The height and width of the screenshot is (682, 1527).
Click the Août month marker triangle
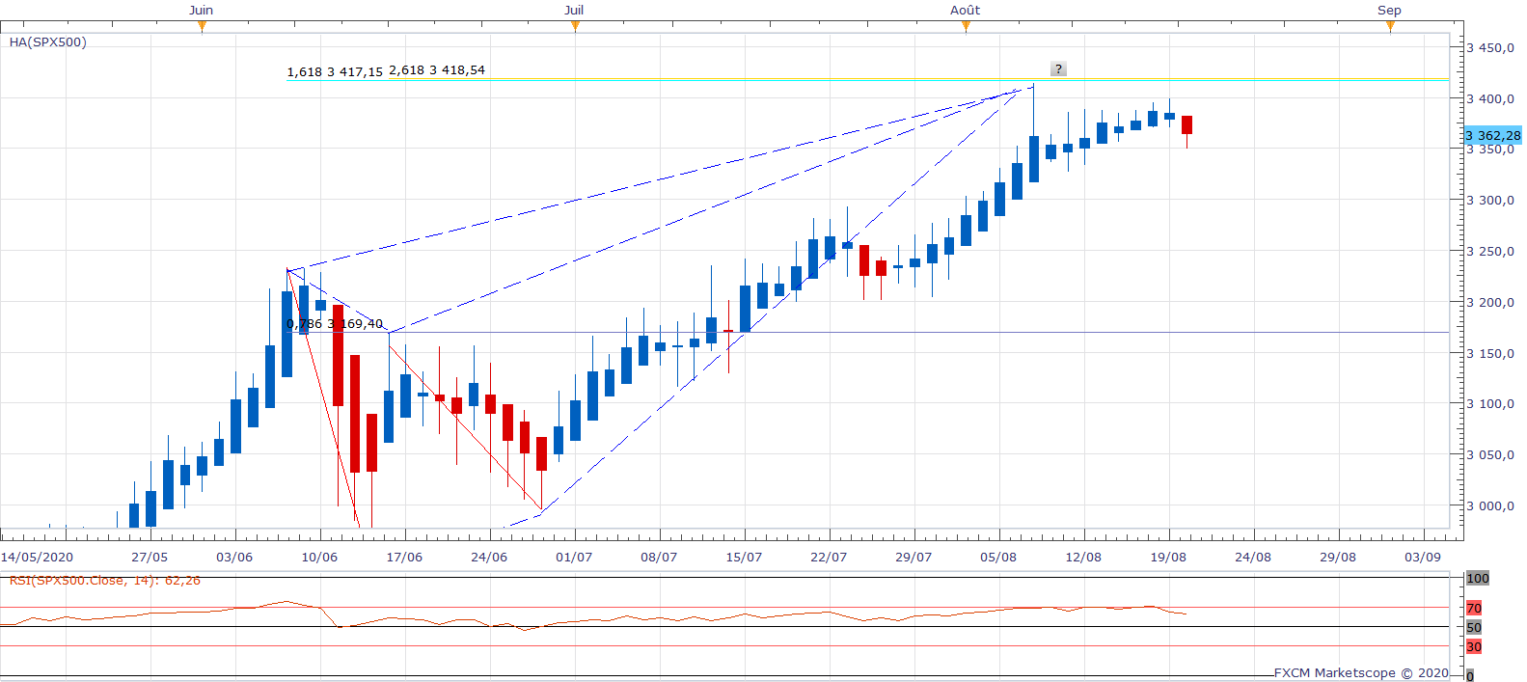[966, 26]
